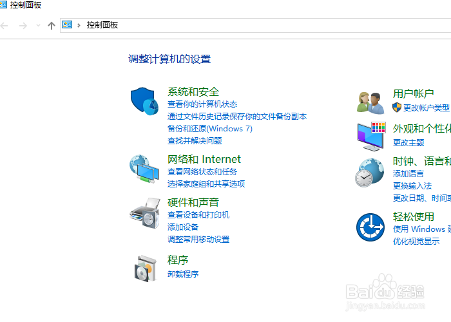Screen dimensions: 451x322
Task: Open 查看设备和打印机
Action: (x=198, y=214)
